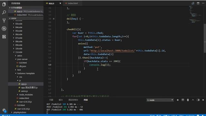Open the Search view in activity bar
206x116 pixels.
click(x=4, y=13)
